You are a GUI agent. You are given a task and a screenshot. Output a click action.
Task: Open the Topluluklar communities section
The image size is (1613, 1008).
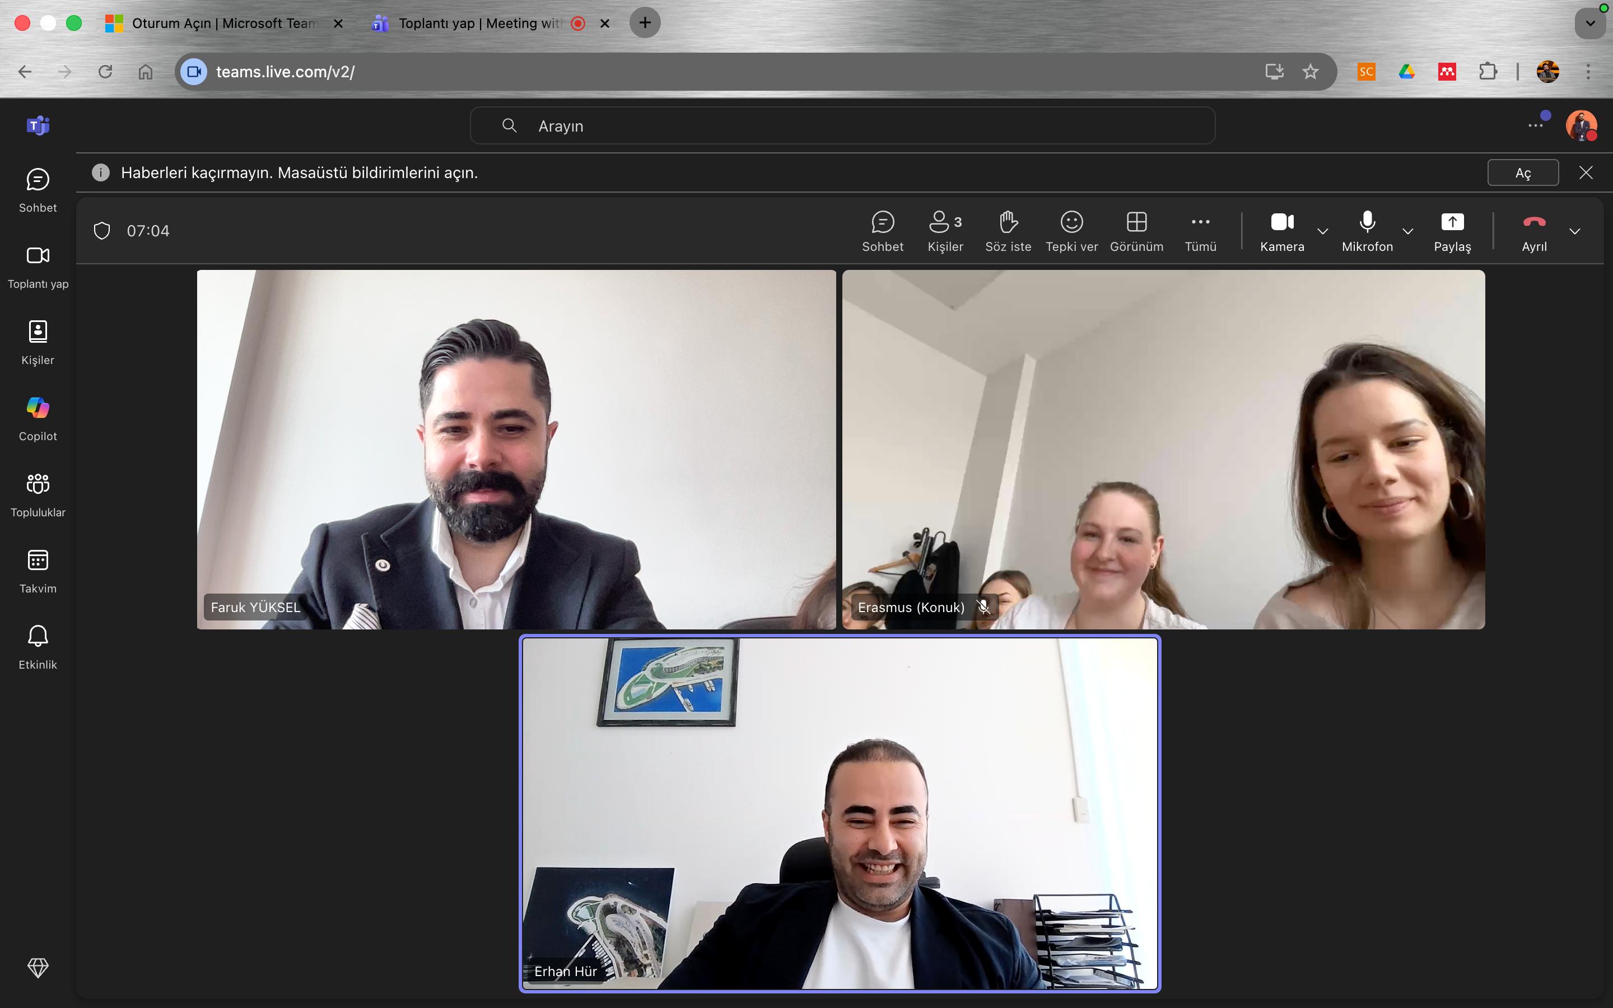38,494
